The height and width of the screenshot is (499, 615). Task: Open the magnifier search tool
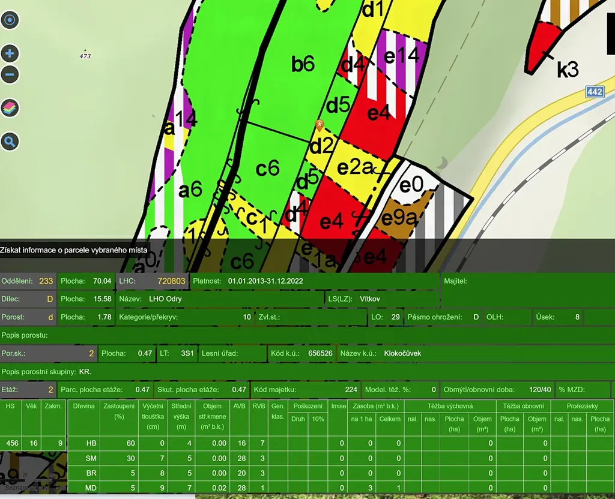point(10,142)
